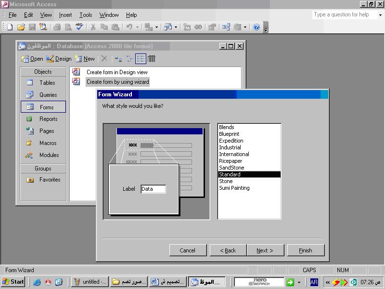Click the Paste clipboard icon
Image resolution: width=385 pixels, height=289 pixels.
pyautogui.click(x=115, y=27)
